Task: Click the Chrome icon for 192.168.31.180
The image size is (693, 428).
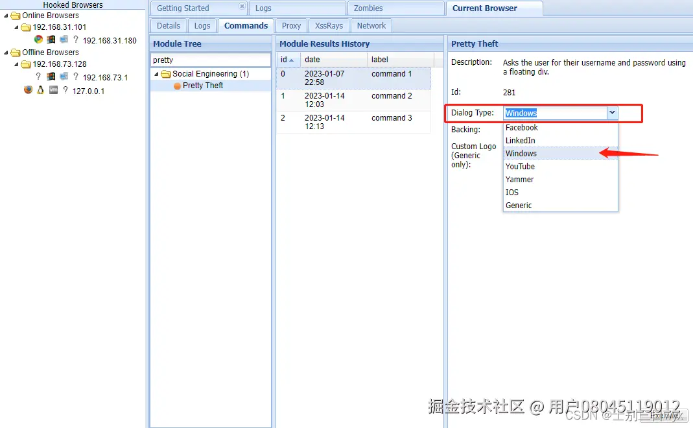Action: pyautogui.click(x=39, y=40)
